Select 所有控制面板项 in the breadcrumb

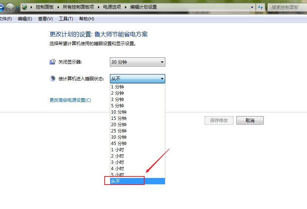(x=78, y=7)
